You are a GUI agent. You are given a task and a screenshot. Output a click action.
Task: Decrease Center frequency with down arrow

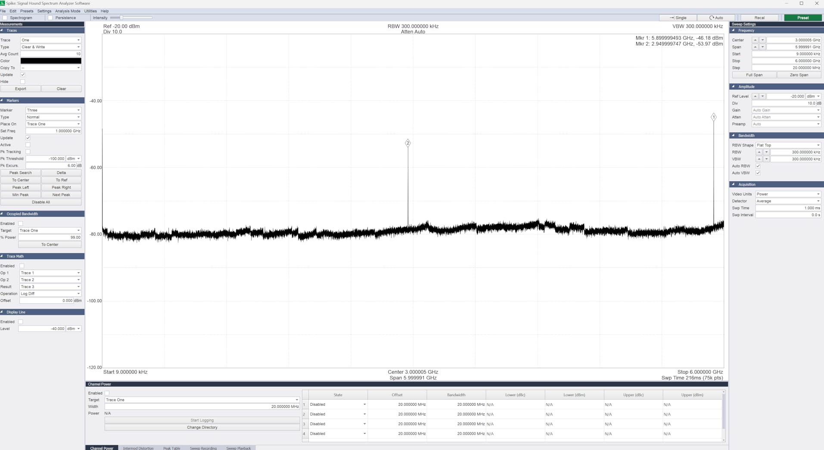[762, 40]
